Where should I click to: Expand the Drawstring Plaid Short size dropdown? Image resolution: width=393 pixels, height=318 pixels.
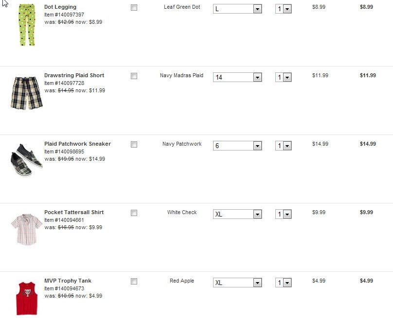point(237,78)
